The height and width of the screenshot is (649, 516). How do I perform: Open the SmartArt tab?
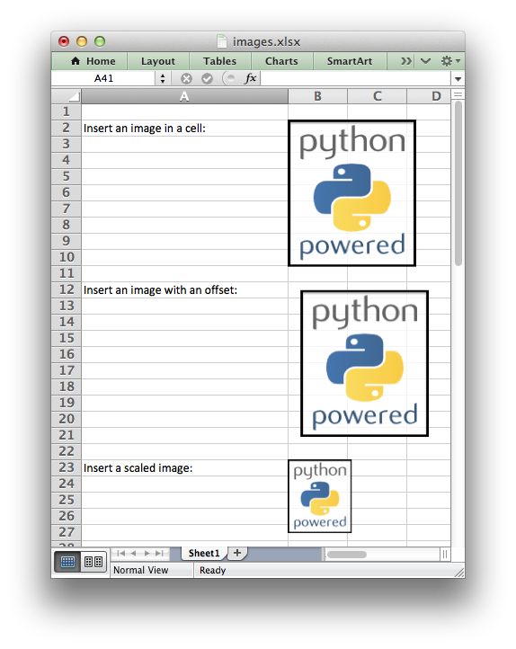[350, 61]
